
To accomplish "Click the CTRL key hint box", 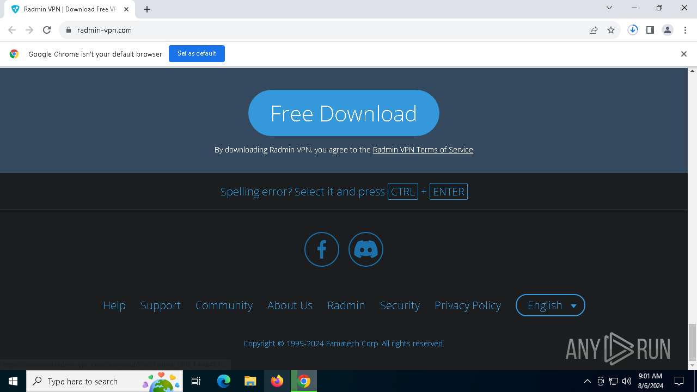I will pyautogui.click(x=403, y=192).
